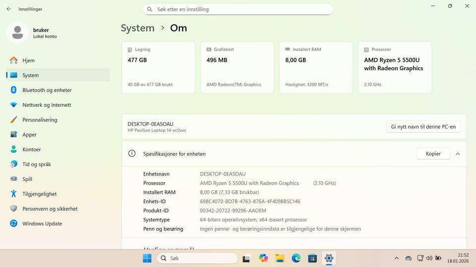Image resolution: width=476 pixels, height=267 pixels.
Task: Select System in the sidebar
Action: click(x=58, y=75)
